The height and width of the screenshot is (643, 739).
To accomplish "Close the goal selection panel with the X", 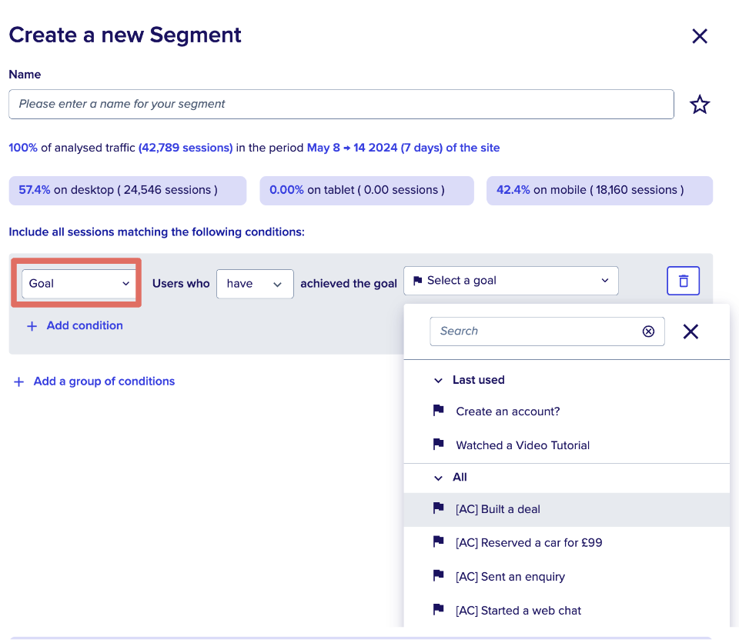I will point(691,331).
